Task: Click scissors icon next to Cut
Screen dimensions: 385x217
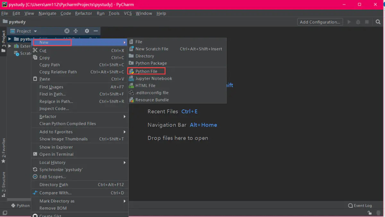Action: click(35, 50)
